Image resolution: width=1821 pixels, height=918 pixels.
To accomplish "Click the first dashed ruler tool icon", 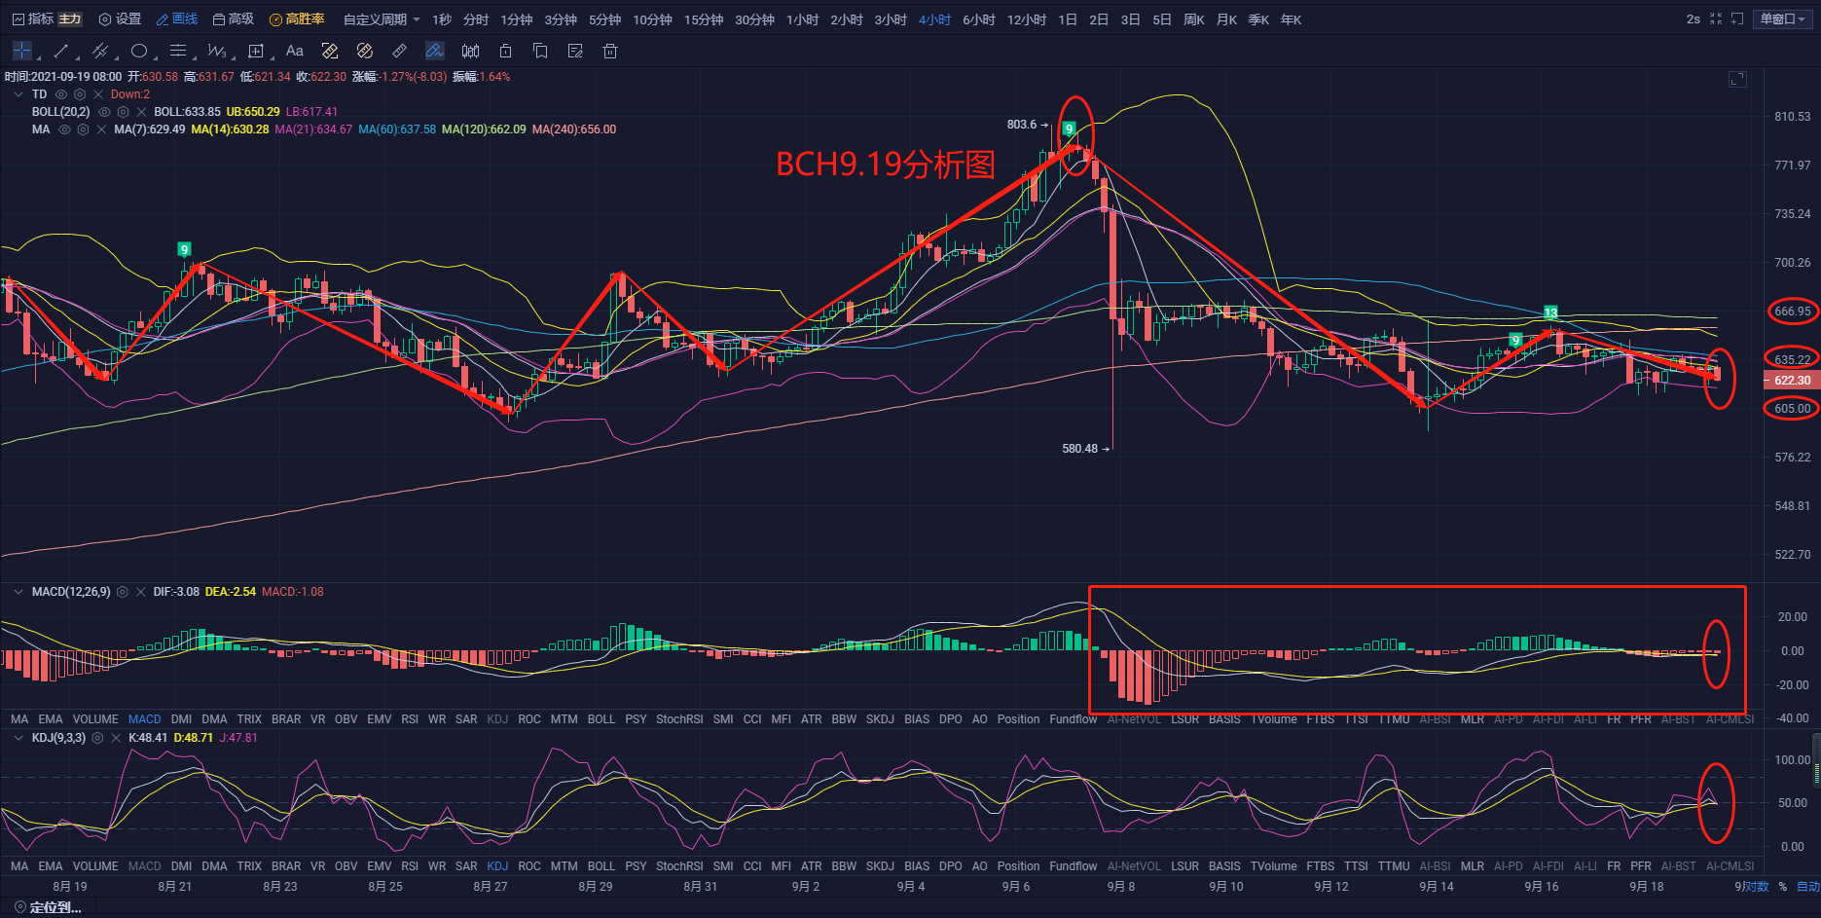I will (x=330, y=51).
